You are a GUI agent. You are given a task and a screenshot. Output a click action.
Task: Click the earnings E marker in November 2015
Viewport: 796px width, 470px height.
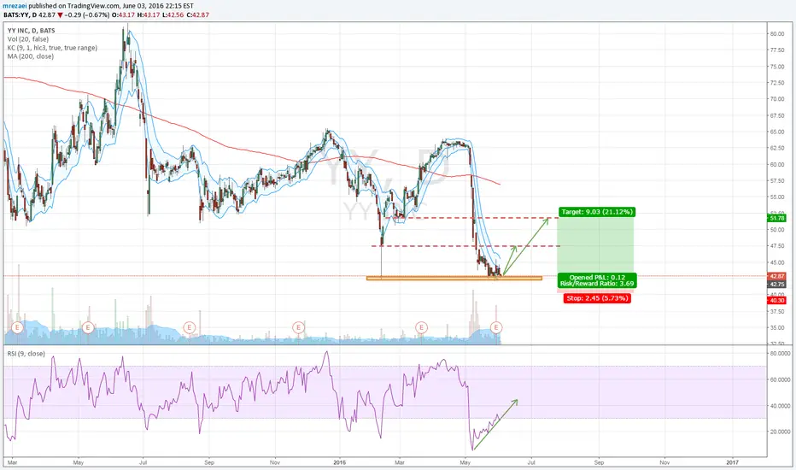tap(299, 328)
